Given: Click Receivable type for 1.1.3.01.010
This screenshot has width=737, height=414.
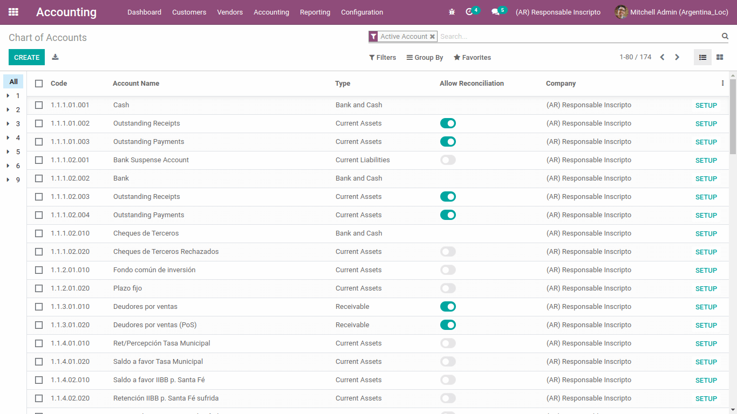Looking at the screenshot, I should click(x=352, y=307).
